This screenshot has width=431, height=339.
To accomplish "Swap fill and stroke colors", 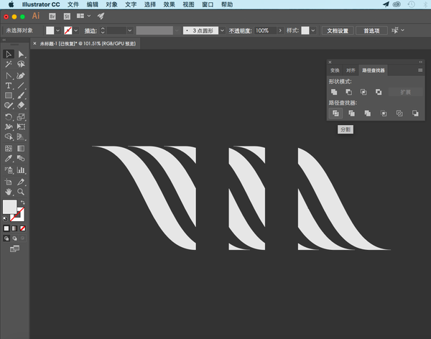I will [x=22, y=202].
